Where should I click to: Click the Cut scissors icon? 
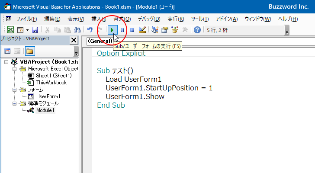click(x=48, y=30)
